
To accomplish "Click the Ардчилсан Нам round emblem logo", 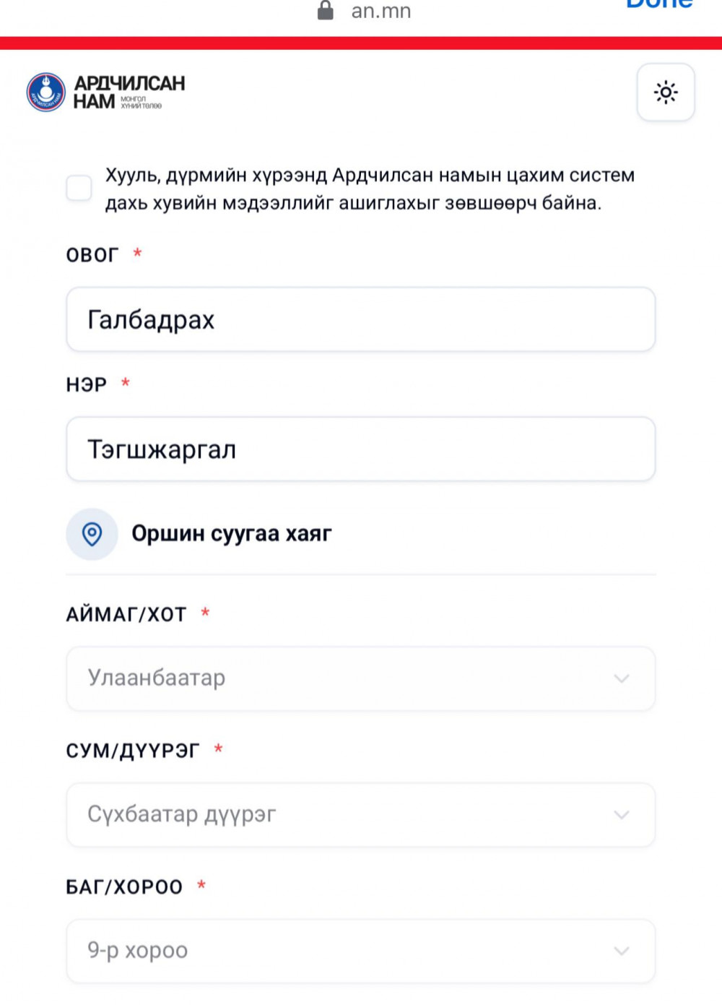I will (x=46, y=92).
